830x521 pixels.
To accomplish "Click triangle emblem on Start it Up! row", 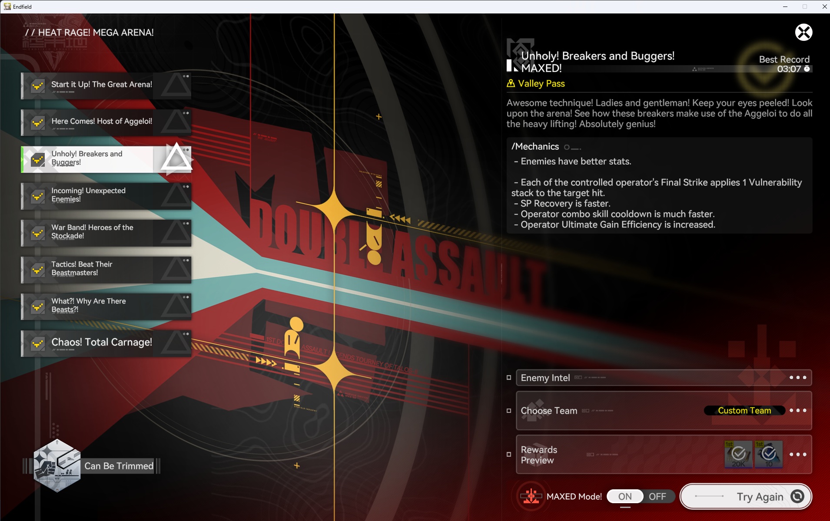I will coord(176,86).
